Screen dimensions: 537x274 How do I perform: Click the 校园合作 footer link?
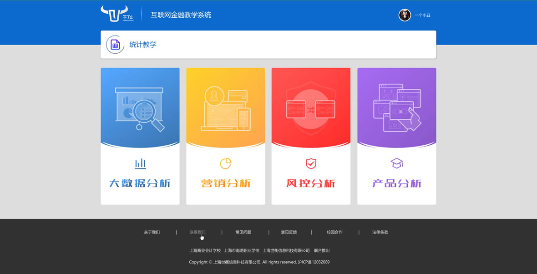coord(334,232)
